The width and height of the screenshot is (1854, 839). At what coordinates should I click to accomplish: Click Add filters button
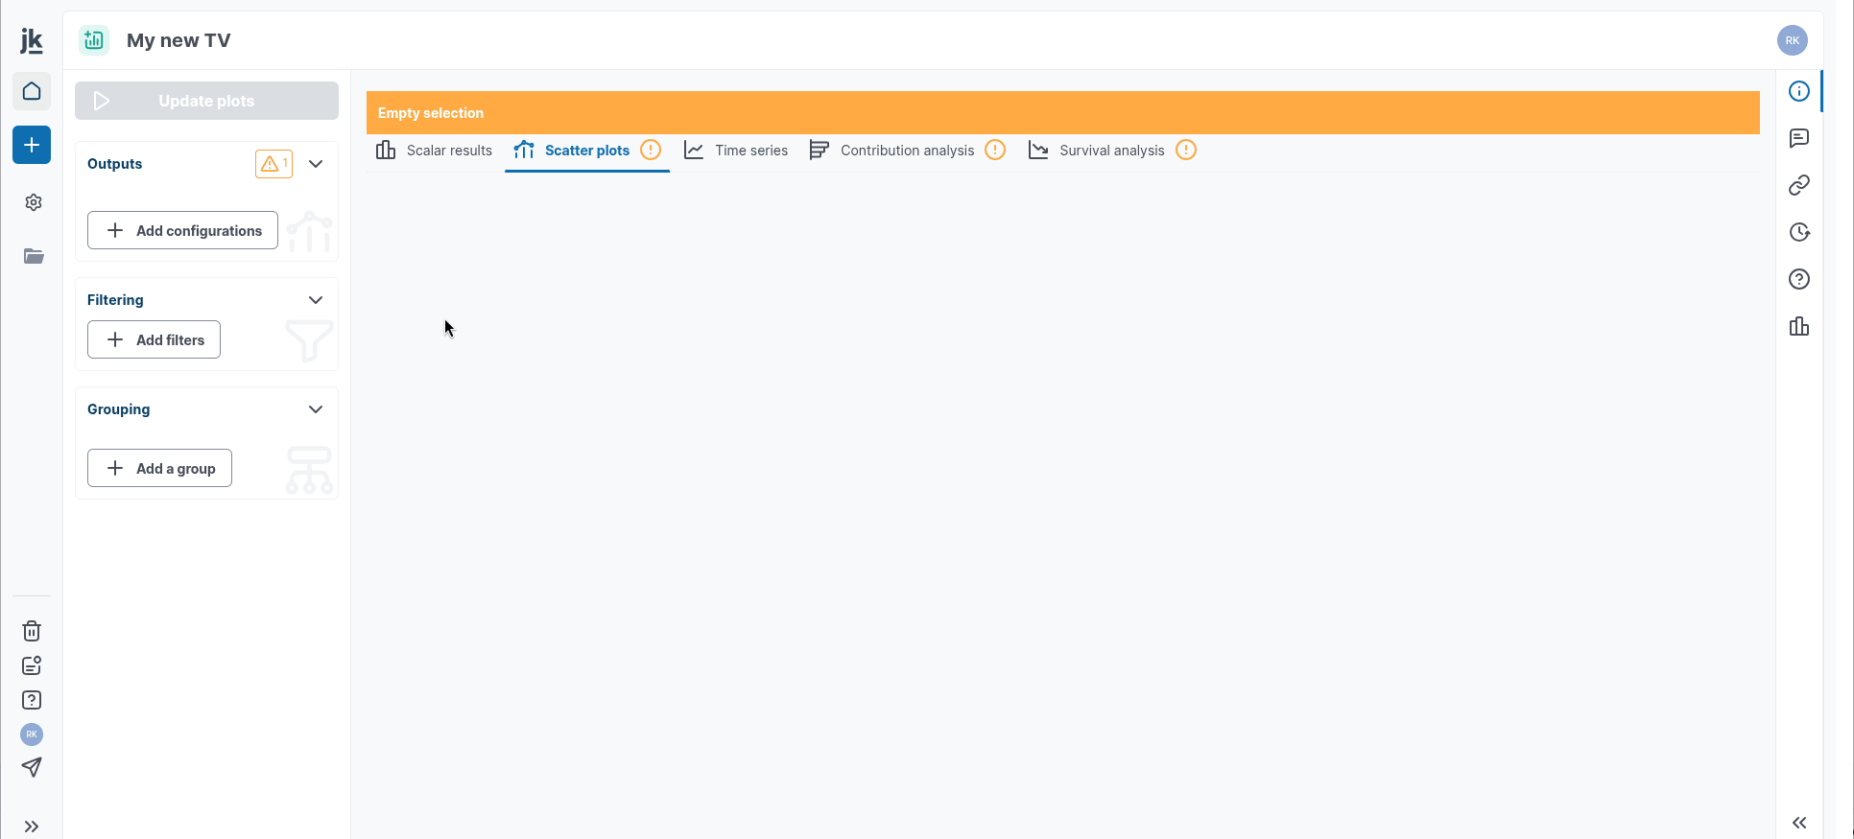click(x=154, y=339)
